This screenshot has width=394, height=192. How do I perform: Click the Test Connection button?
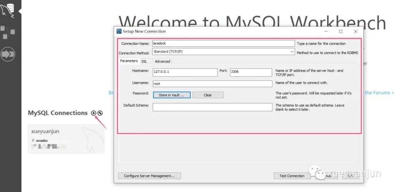(x=292, y=176)
